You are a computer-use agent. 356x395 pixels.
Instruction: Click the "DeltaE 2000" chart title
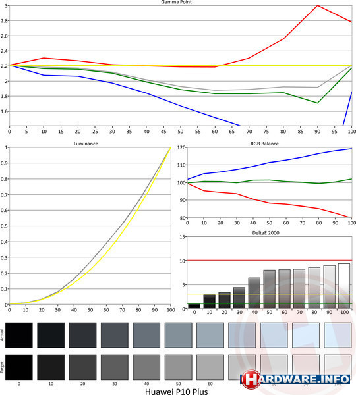click(x=266, y=233)
